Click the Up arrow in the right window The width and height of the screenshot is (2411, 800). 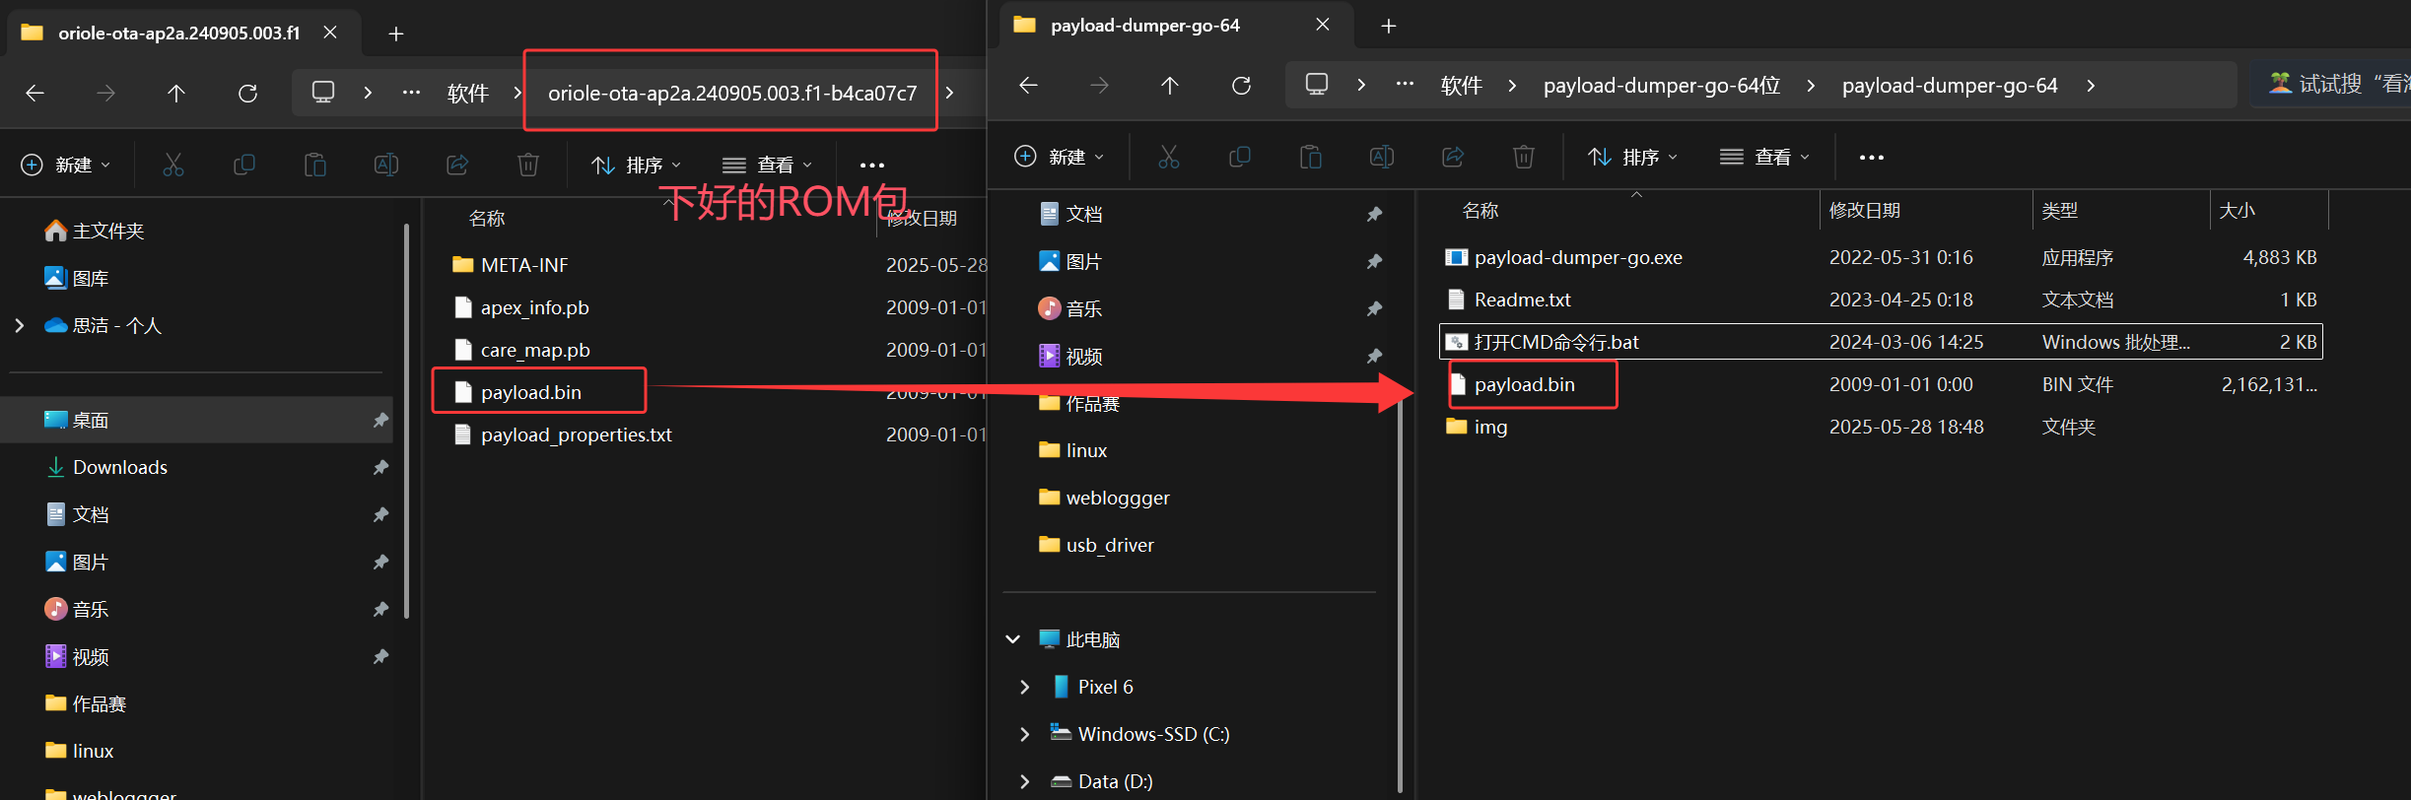[1169, 86]
